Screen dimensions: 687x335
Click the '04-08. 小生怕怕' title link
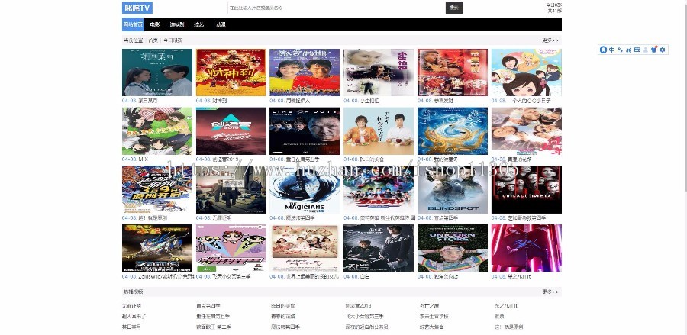[362, 101]
